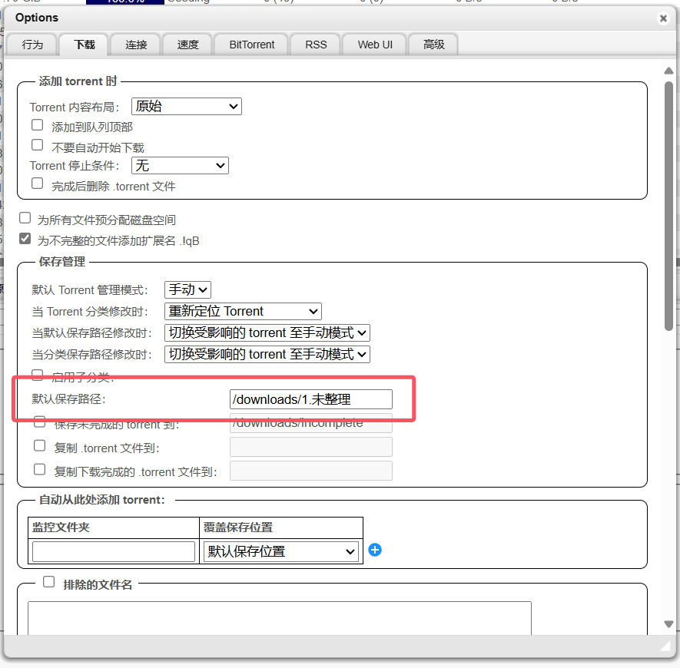Expand Torrent 停止条件 dropdown
This screenshot has width=680, height=668.
pyautogui.click(x=180, y=165)
